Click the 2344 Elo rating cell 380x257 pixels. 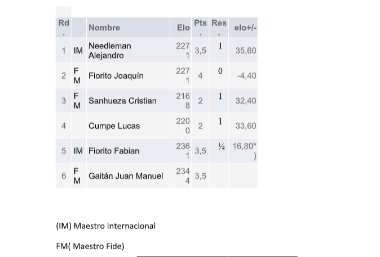(x=183, y=176)
